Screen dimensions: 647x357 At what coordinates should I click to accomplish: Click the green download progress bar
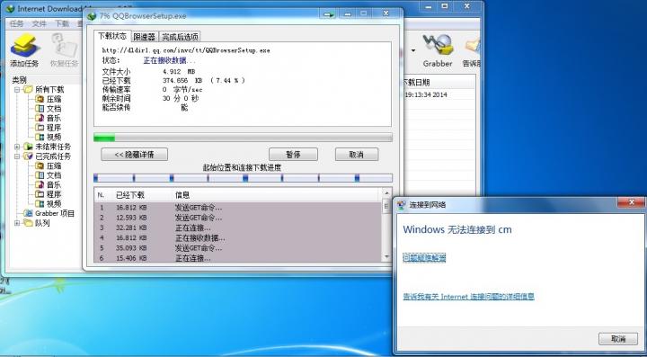(243, 138)
